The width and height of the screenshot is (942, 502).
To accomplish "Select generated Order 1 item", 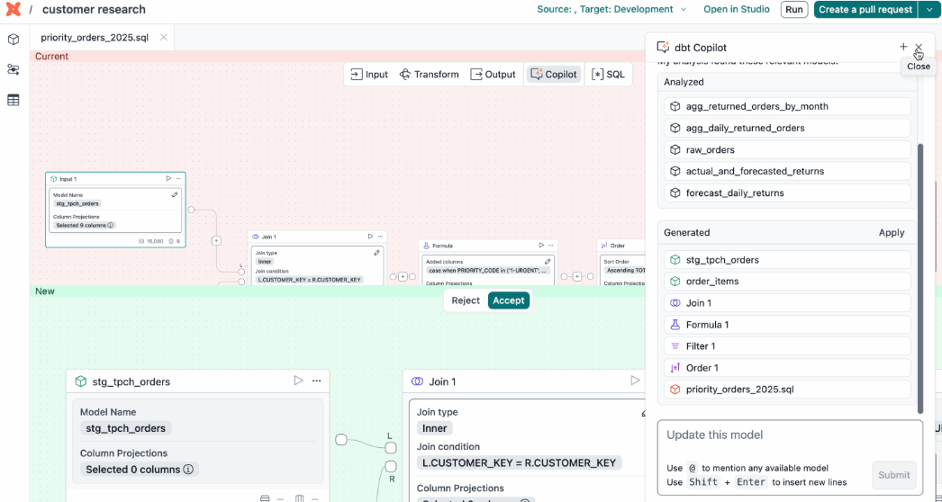I will tap(787, 367).
